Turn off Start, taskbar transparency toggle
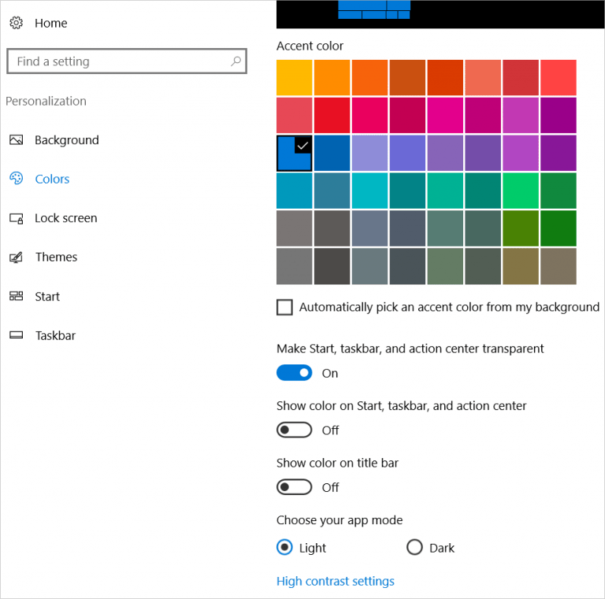605x599 pixels. pos(294,373)
